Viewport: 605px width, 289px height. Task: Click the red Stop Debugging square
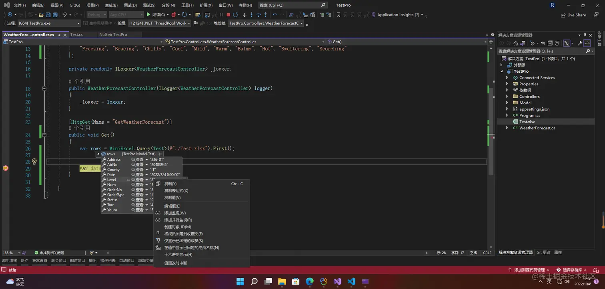(x=228, y=15)
